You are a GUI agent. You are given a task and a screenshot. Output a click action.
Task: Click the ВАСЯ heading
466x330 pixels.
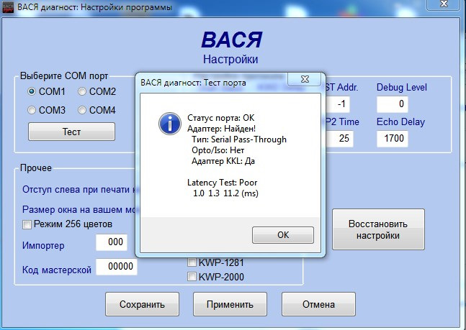232,40
